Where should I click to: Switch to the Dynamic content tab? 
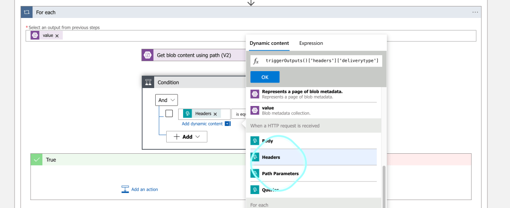pyautogui.click(x=269, y=43)
